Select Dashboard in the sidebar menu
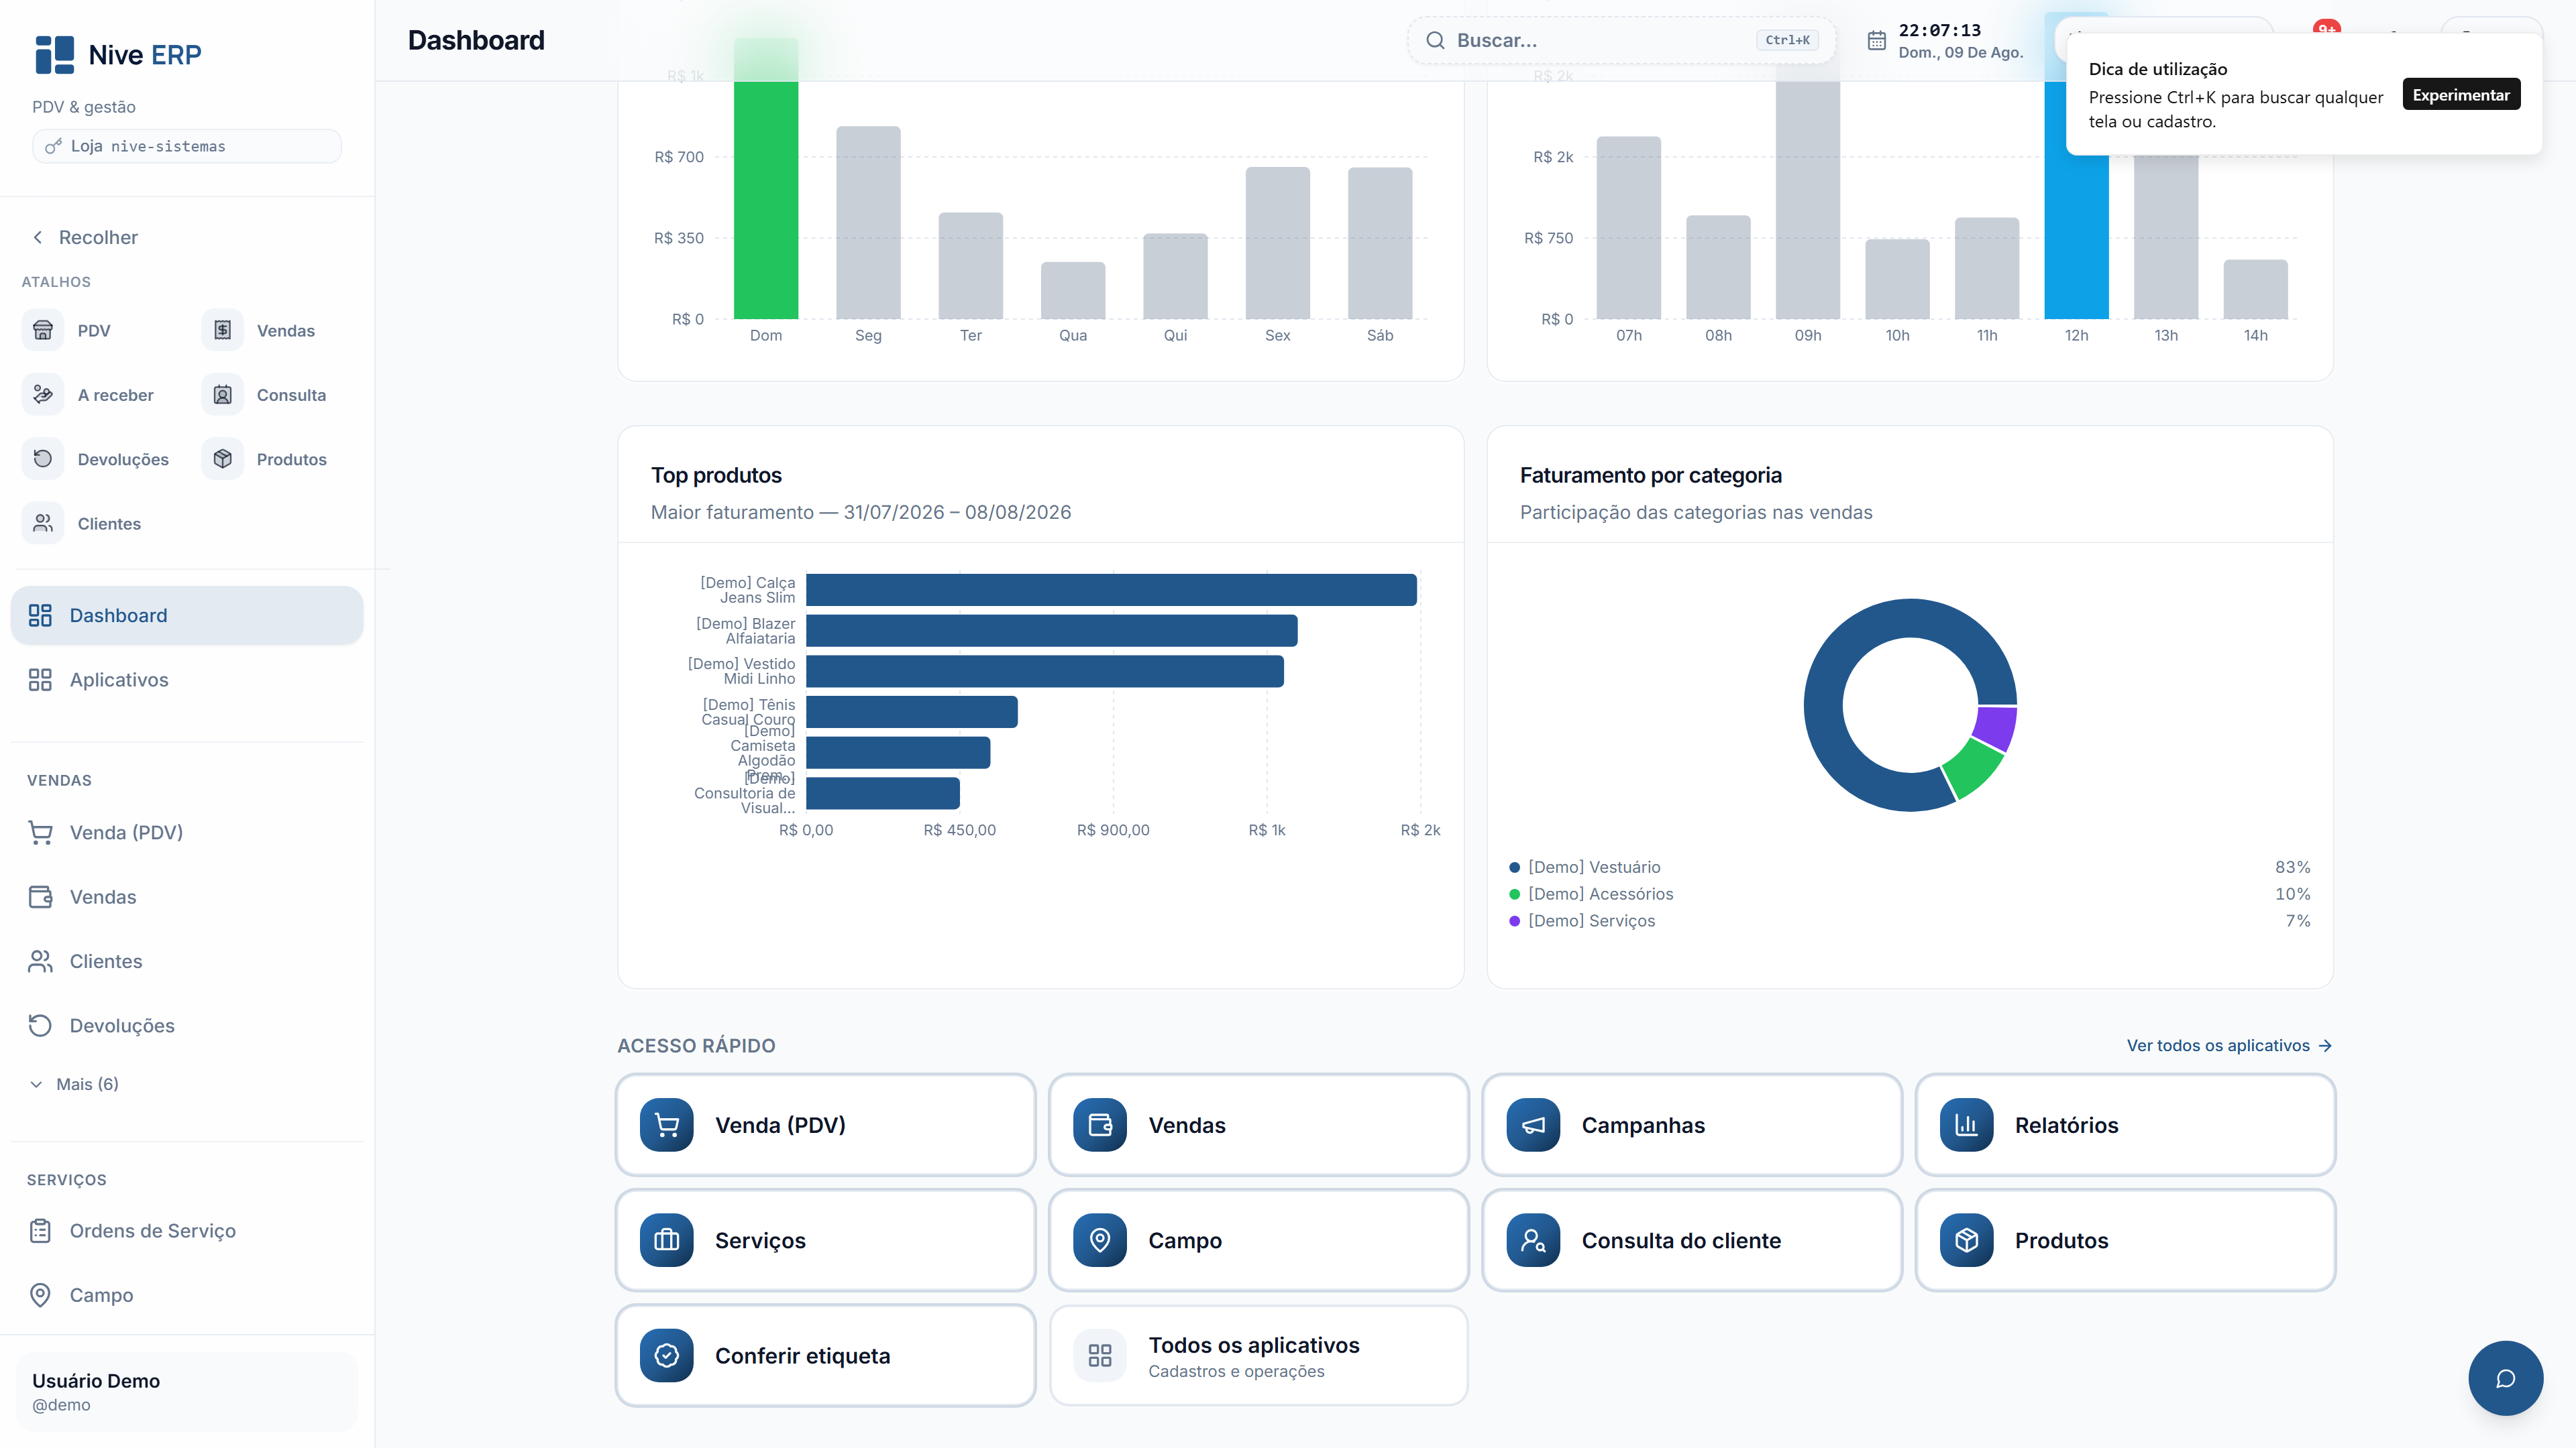This screenshot has height=1448, width=2576. 187,615
